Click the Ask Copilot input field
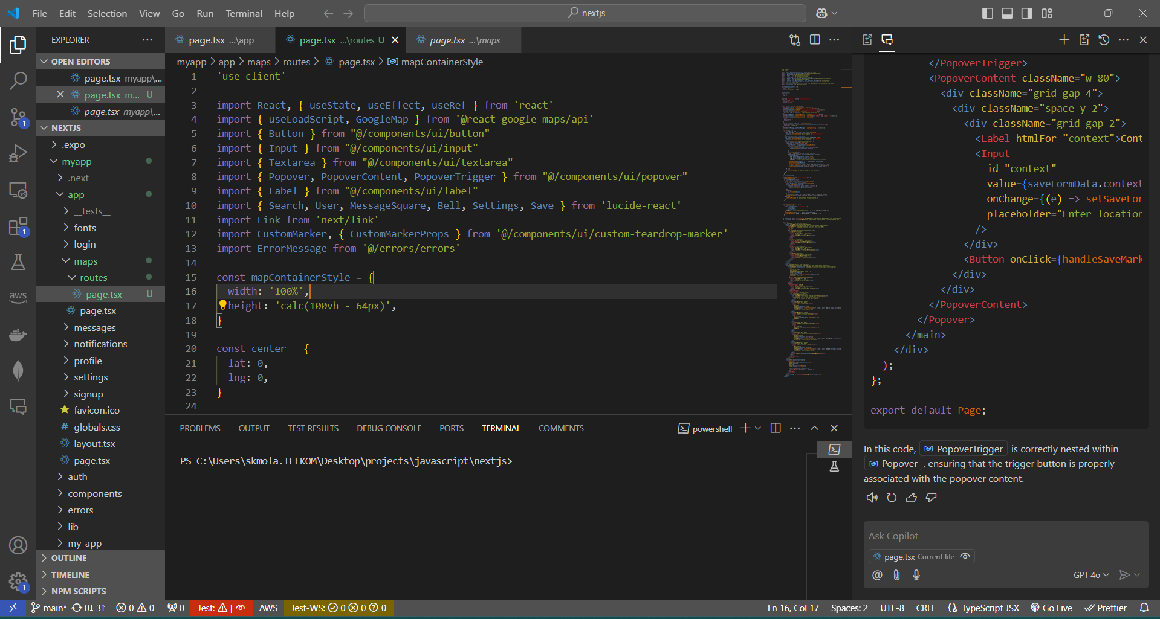Image resolution: width=1160 pixels, height=619 pixels. (x=1005, y=536)
